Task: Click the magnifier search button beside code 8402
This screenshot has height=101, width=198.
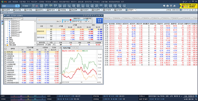Action: pyautogui.click(x=18, y=6)
